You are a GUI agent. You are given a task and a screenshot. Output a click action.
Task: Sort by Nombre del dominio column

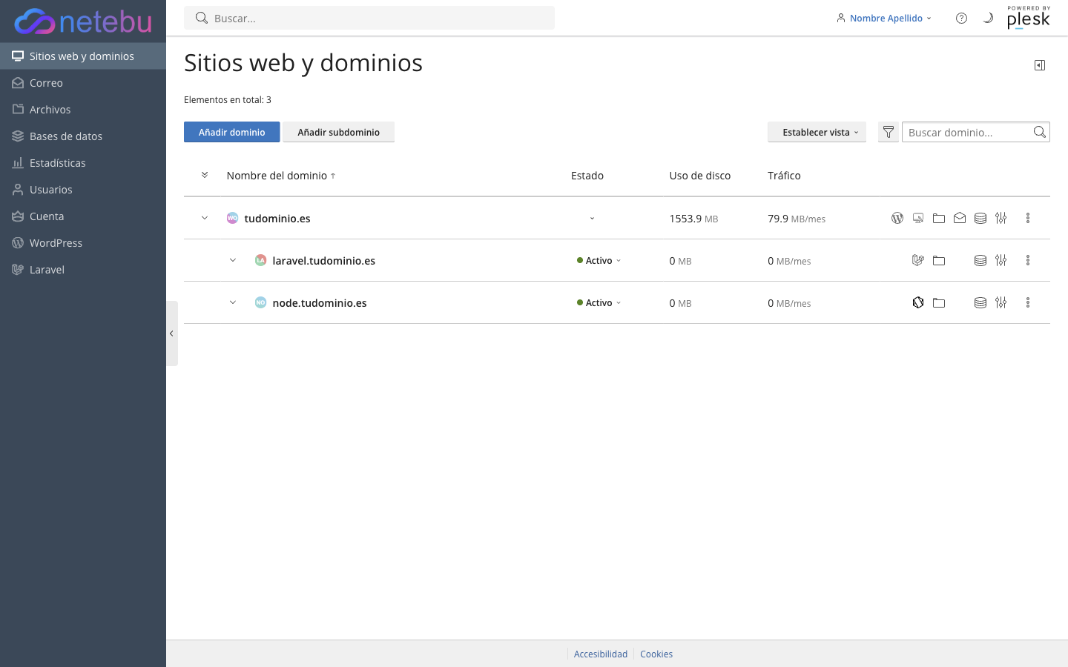(281, 176)
